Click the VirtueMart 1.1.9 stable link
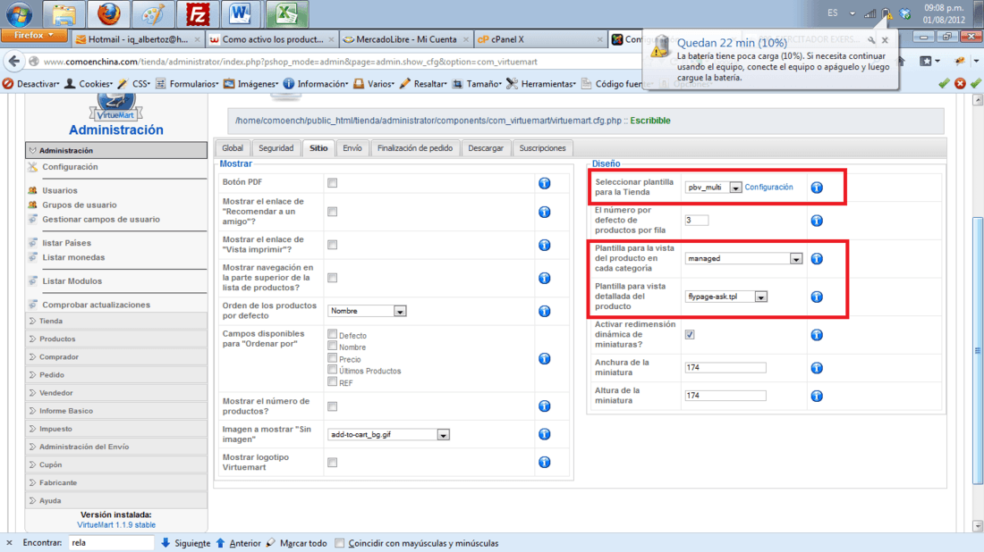Image resolution: width=984 pixels, height=552 pixels. click(116, 525)
